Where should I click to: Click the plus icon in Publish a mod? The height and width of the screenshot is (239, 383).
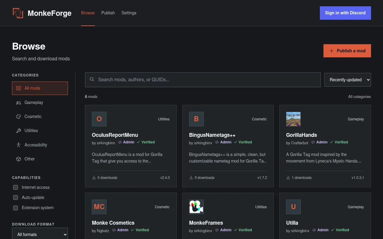332,51
